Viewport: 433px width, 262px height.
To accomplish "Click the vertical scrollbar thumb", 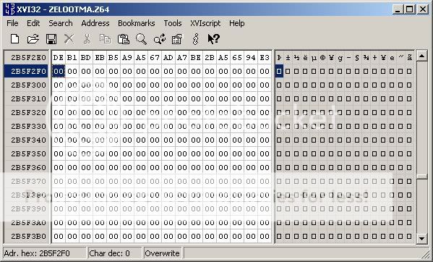I will (x=421, y=177).
